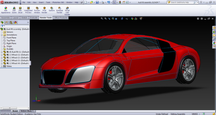216x115 pixels.
Task: Open the File menu
Action: coord(24,2)
